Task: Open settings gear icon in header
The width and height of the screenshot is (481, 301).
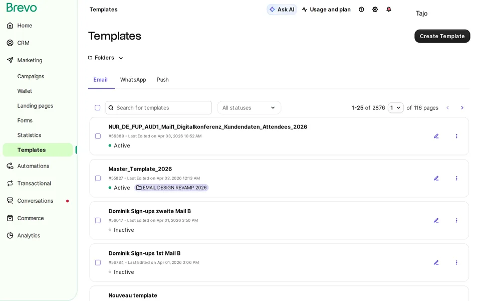Action: pyautogui.click(x=375, y=10)
